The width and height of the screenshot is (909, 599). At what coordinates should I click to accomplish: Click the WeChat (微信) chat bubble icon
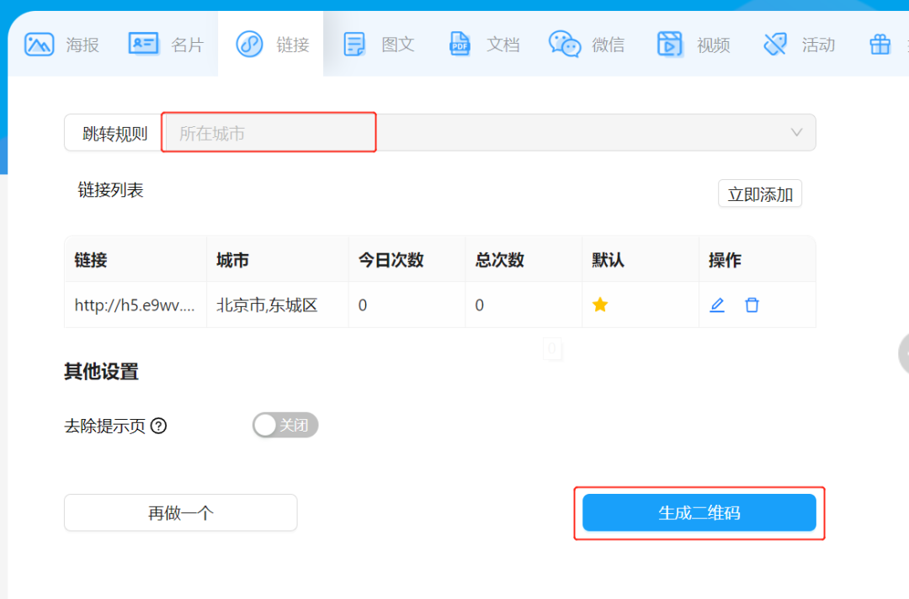point(565,44)
